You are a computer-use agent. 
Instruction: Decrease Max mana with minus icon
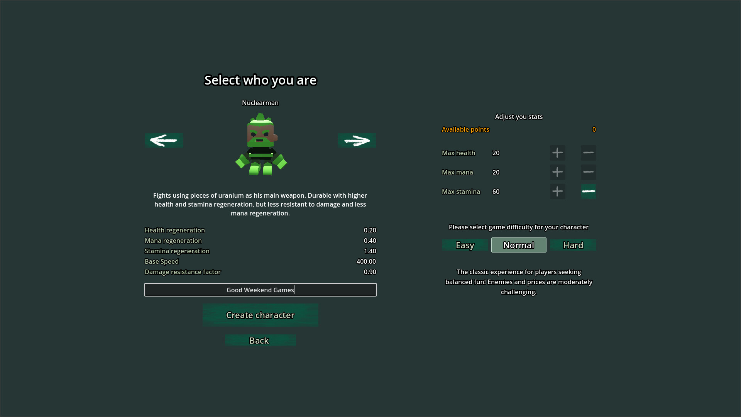tap(588, 172)
